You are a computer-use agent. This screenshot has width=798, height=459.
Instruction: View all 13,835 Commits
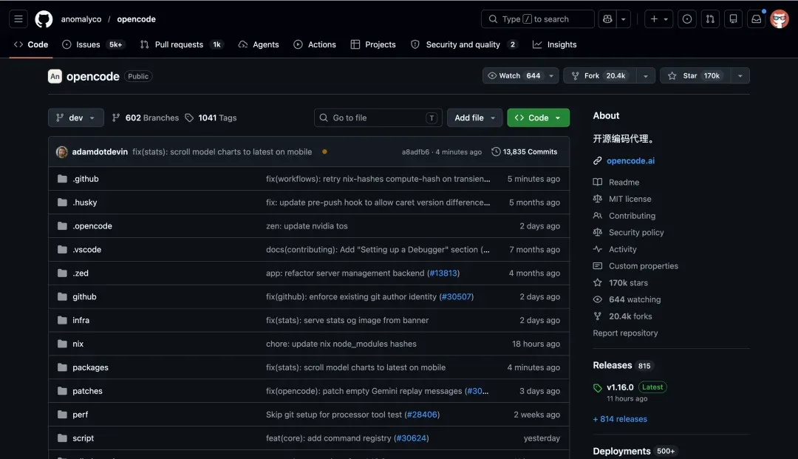tap(524, 152)
